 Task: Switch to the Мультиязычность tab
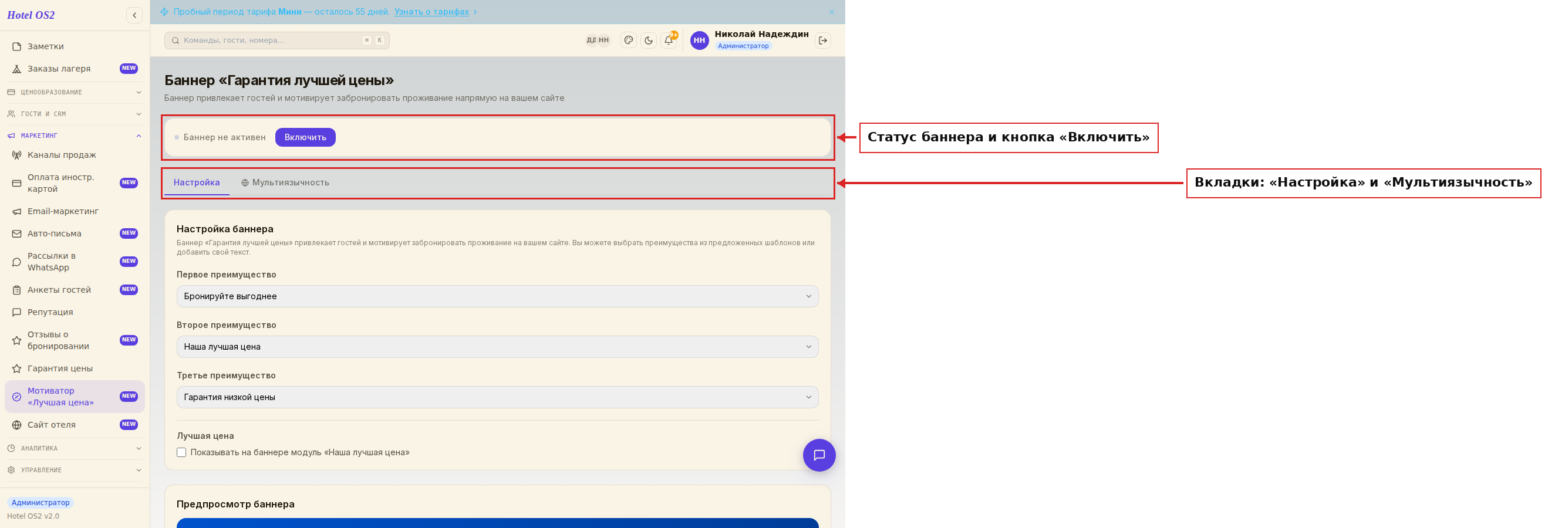[285, 183]
